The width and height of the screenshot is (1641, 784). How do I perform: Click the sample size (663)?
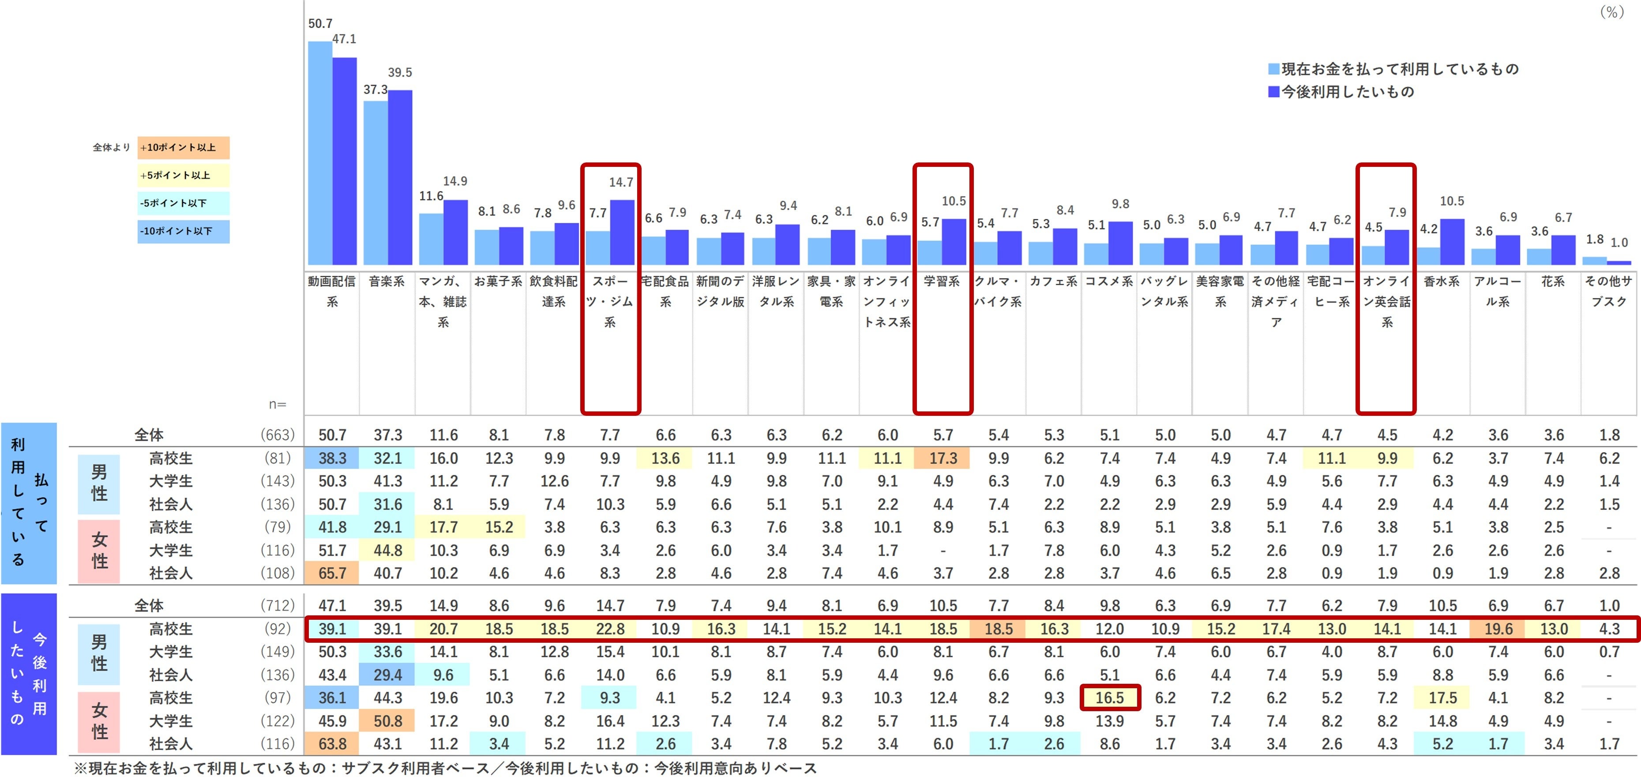(x=277, y=435)
